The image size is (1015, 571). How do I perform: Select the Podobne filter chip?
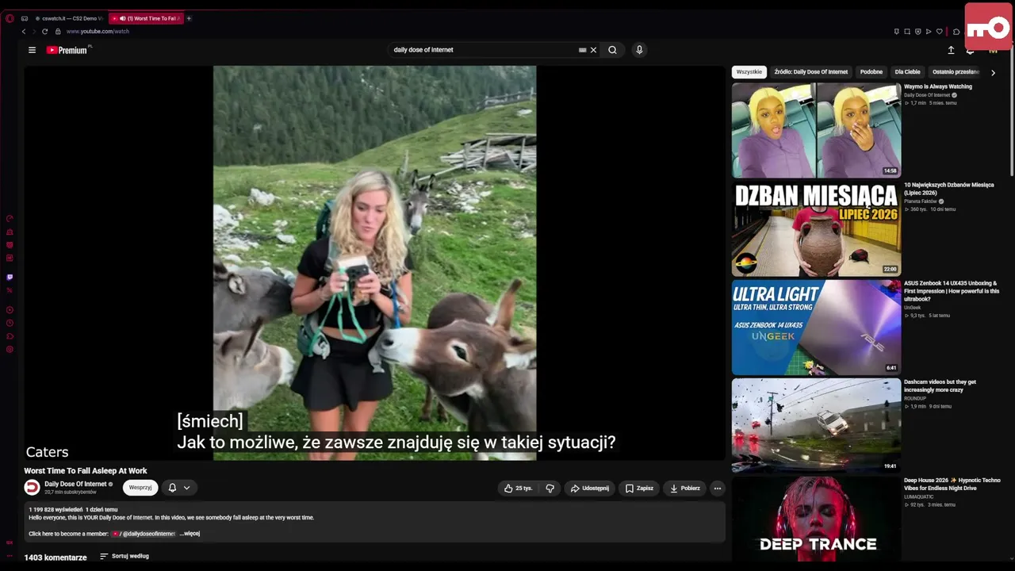tap(871, 72)
